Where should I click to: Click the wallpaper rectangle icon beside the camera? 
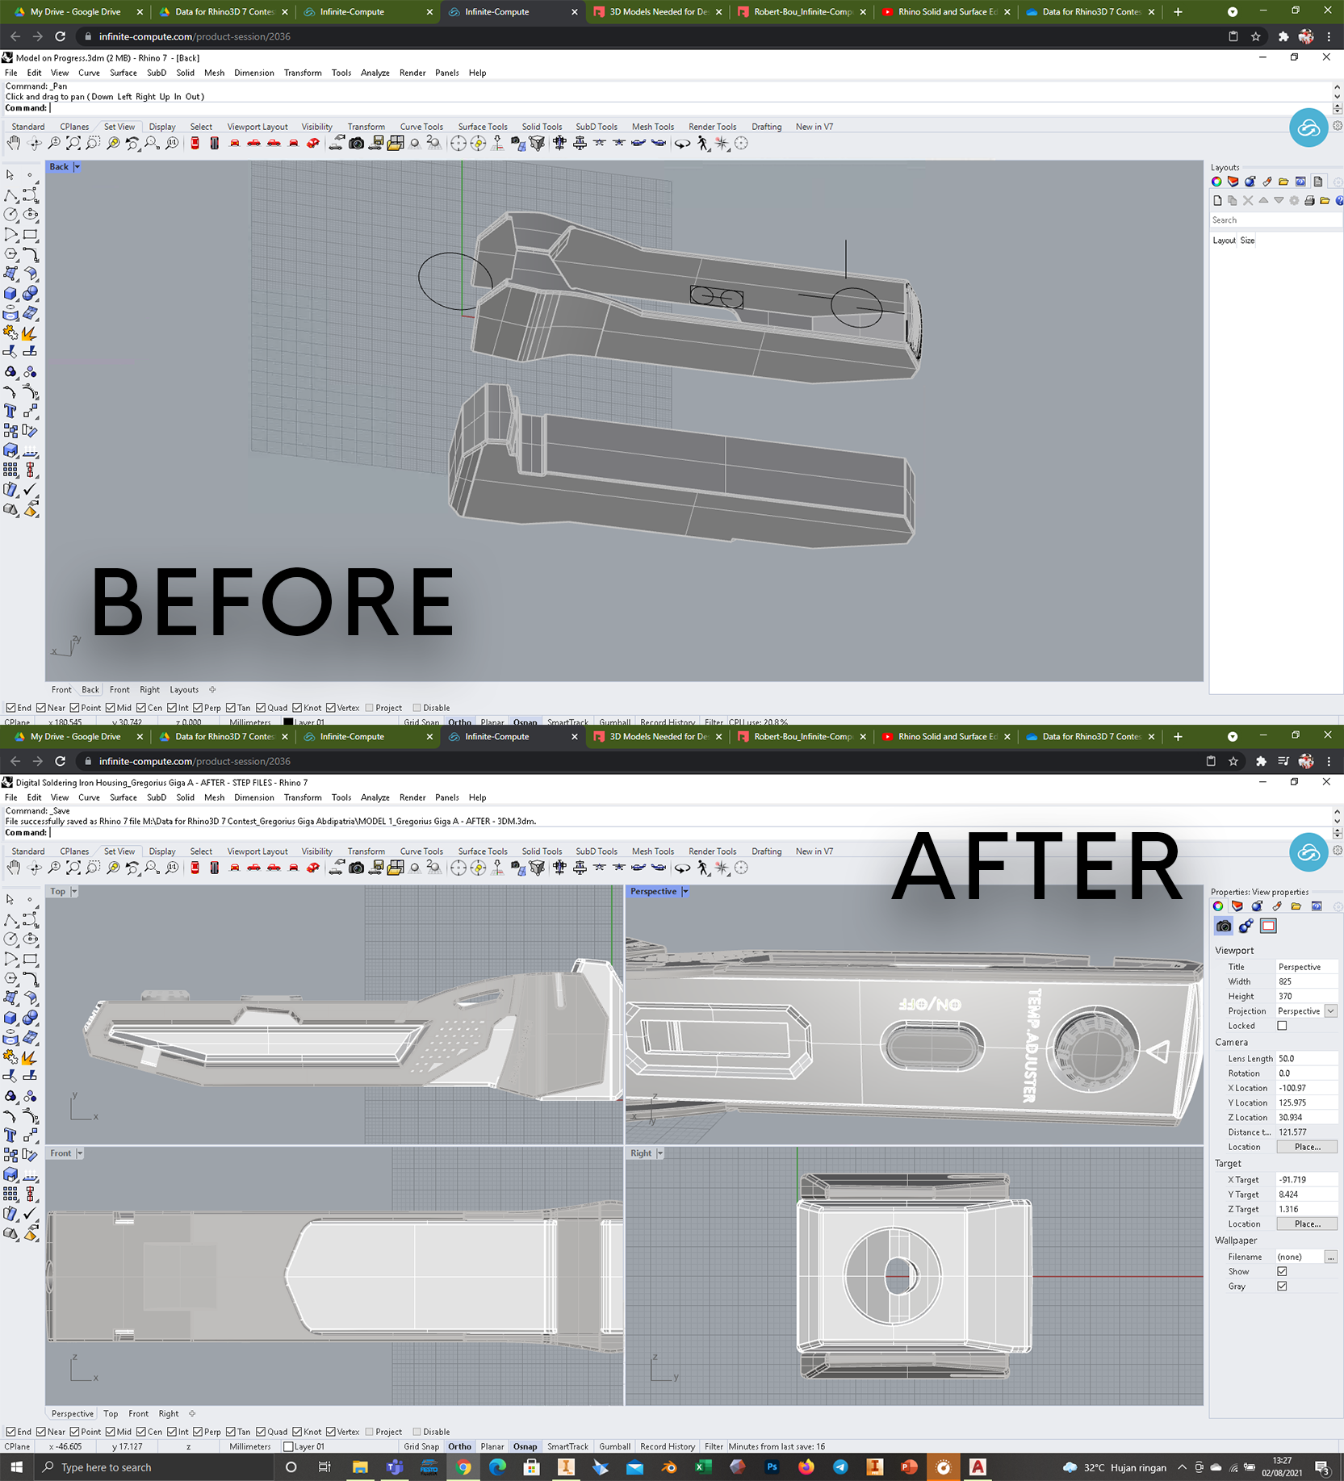1268,926
